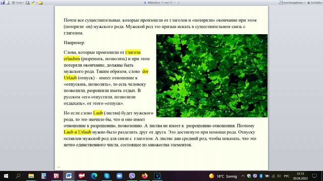Viewport: 323px width, 181px height.
Task: Open Windows search from taskbar
Action: click(18, 176)
